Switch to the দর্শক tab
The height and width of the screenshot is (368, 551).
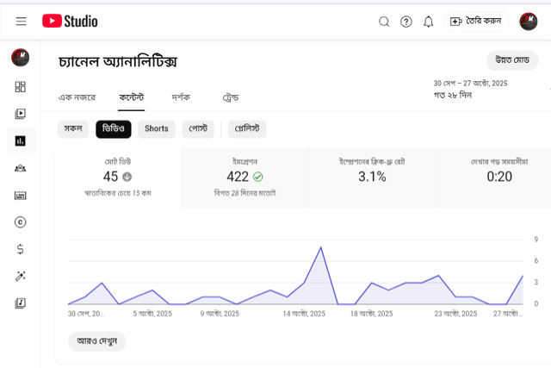pyautogui.click(x=181, y=97)
